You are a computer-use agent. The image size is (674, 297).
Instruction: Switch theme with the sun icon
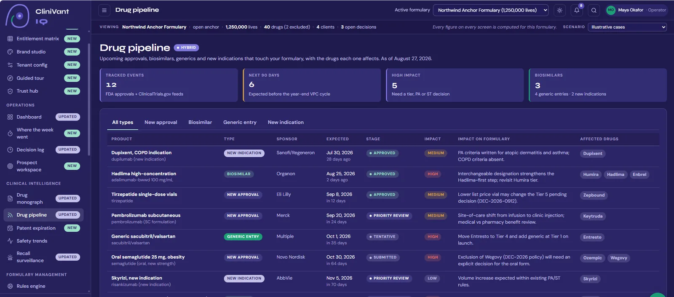(560, 10)
